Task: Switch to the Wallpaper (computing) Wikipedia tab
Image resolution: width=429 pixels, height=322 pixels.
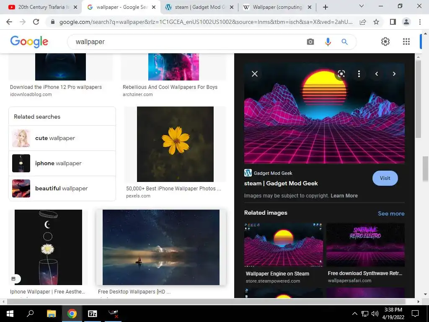Action: [277, 8]
